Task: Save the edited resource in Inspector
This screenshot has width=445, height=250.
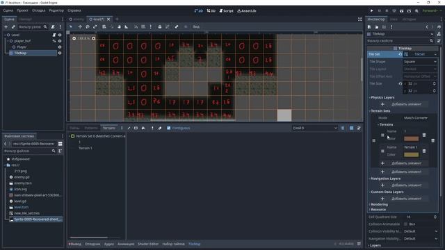Action: coord(384,27)
